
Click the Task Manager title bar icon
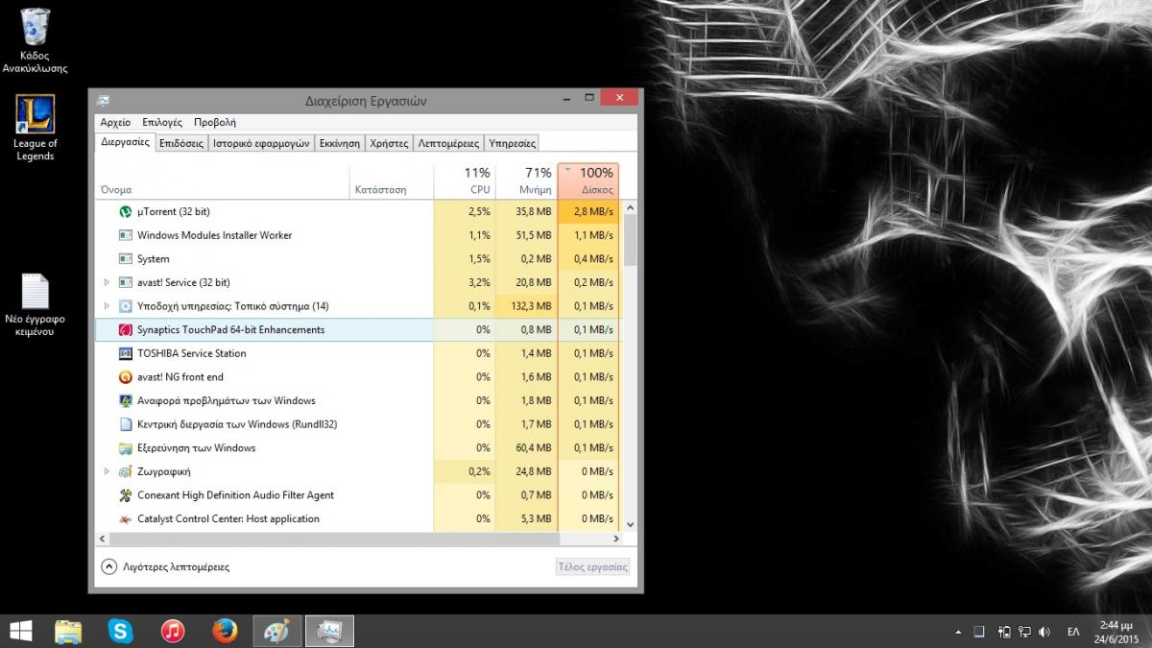pos(103,100)
